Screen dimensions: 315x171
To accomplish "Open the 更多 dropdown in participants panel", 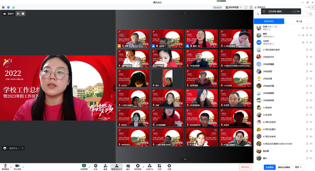I will (x=298, y=167).
